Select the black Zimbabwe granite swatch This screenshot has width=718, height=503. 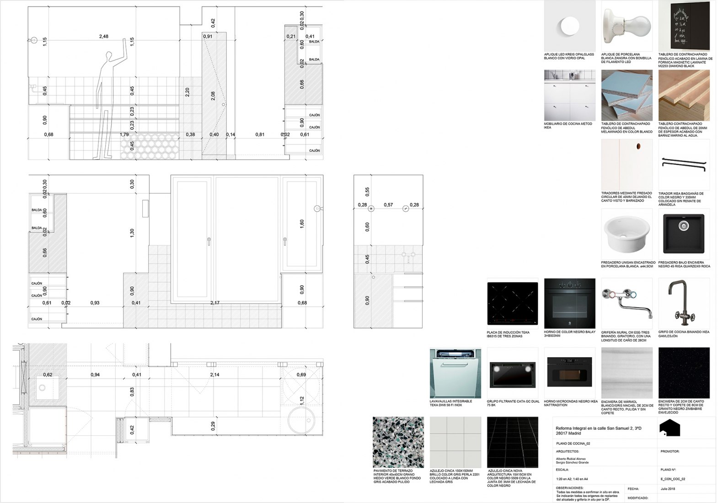684,373
